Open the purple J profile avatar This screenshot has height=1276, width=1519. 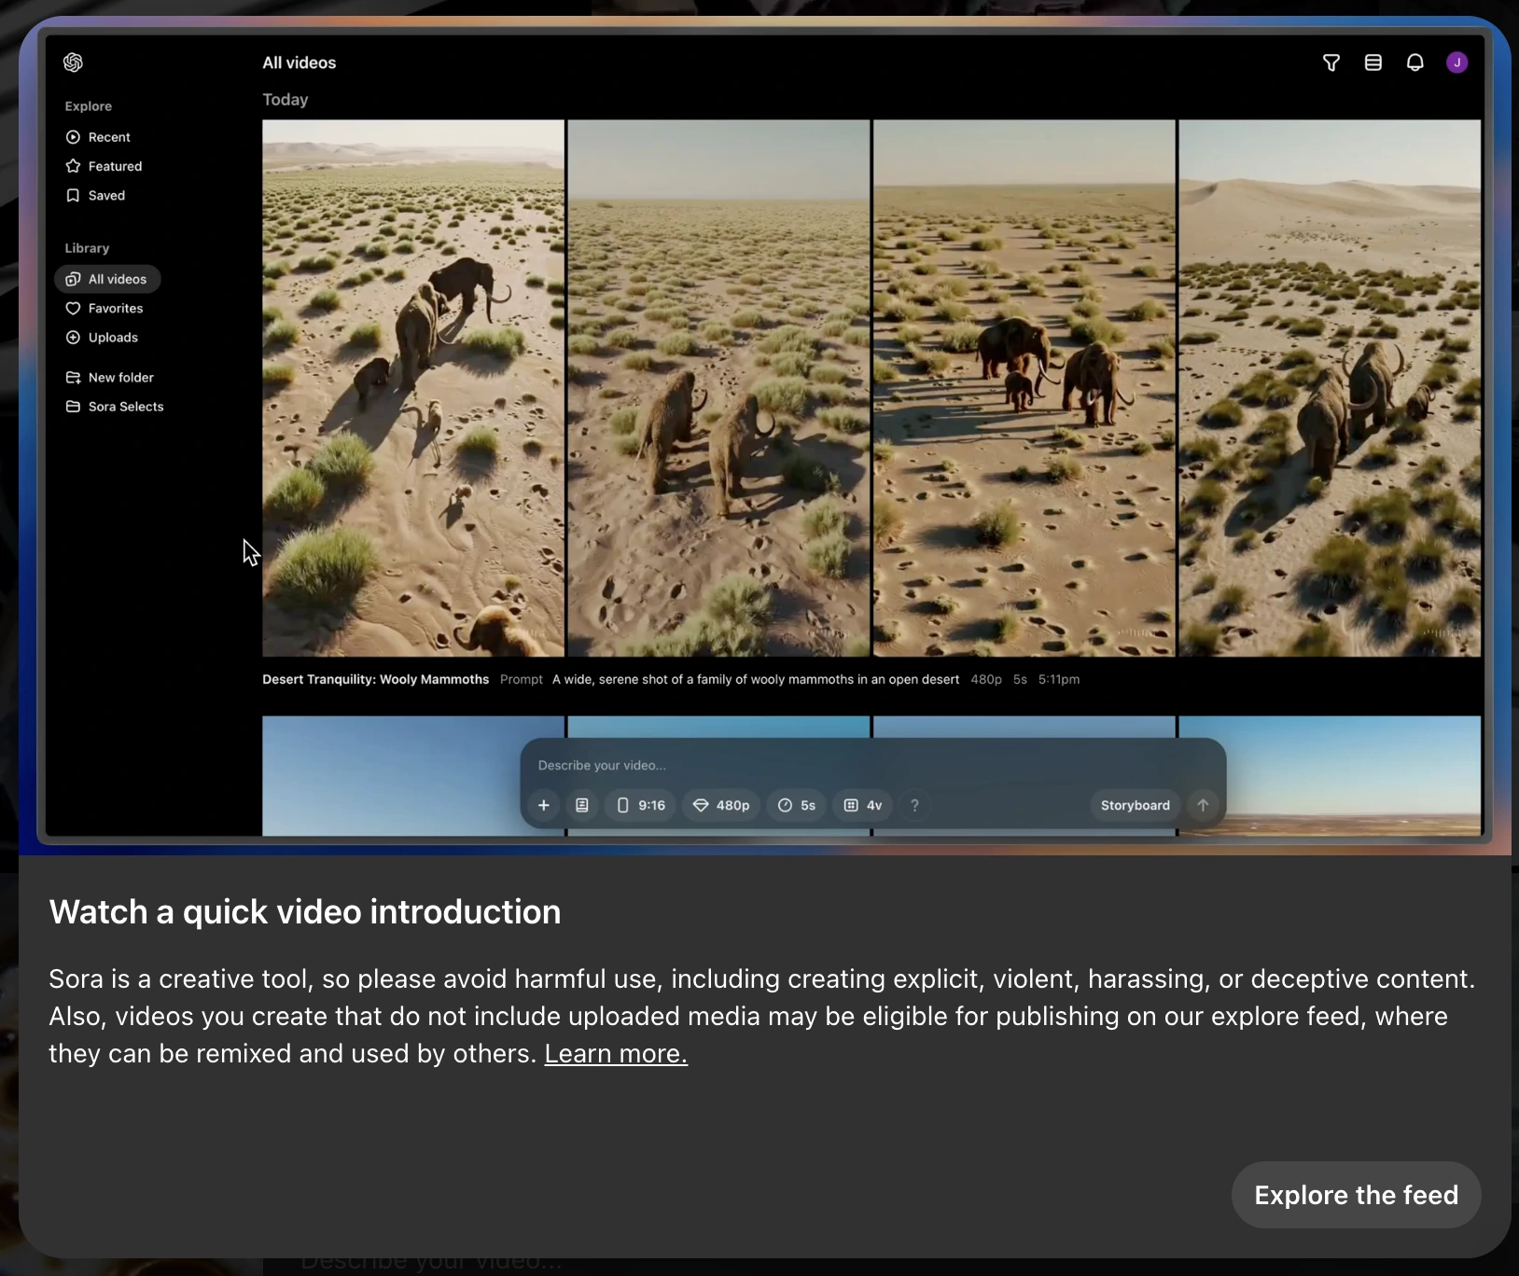1456,62
